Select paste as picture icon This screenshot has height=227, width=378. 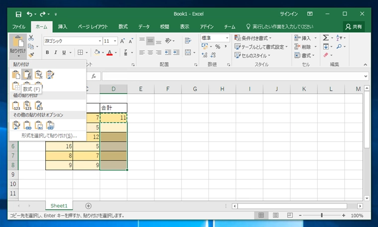click(x=39, y=125)
